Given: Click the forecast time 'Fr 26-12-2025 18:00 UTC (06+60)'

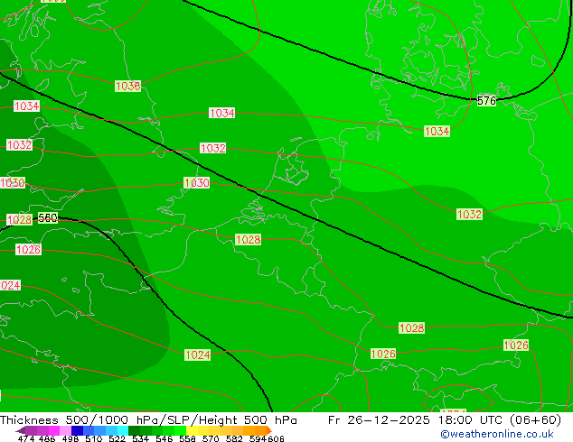Looking at the screenshot, I should pyautogui.click(x=445, y=420).
